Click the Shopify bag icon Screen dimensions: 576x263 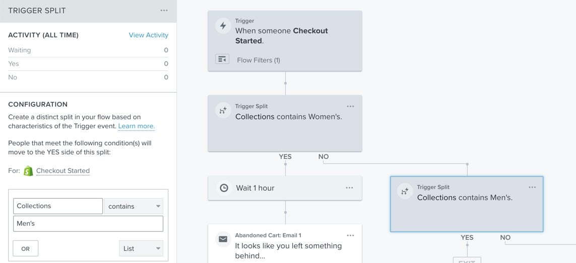point(28,171)
